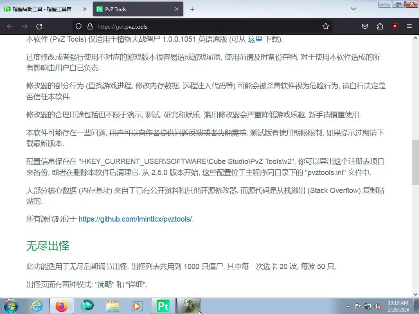Open the github.com/lmintlcx/pvztools link
The width and height of the screenshot is (419, 314).
[135, 219]
